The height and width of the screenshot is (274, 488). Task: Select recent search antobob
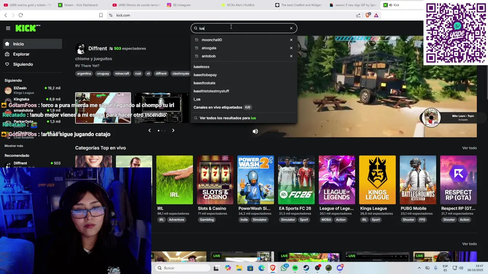tap(209, 56)
